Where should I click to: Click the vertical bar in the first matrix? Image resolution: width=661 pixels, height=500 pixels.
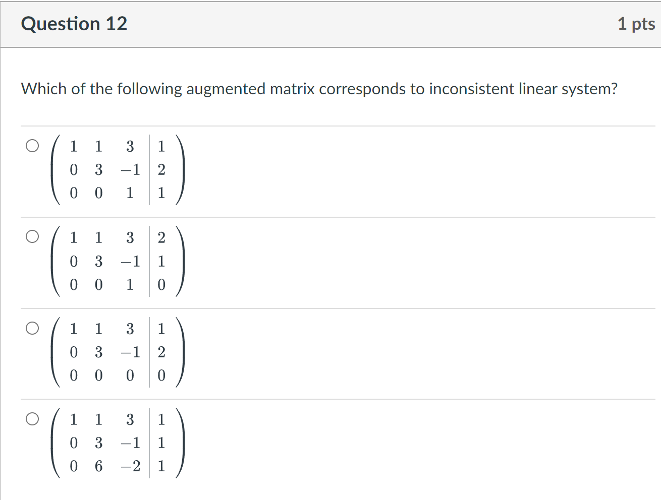(x=148, y=170)
